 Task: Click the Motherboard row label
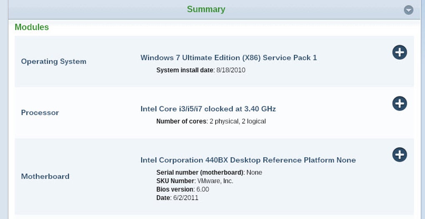tap(45, 176)
